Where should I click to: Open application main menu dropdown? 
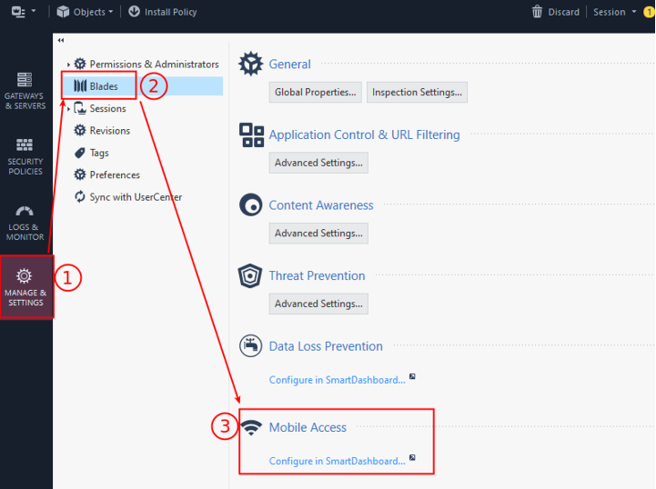tap(25, 12)
